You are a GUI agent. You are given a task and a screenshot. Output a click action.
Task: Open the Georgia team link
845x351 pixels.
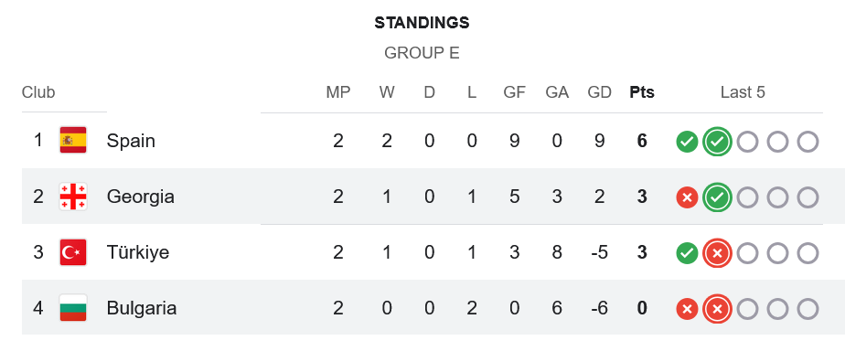pyautogui.click(x=141, y=197)
